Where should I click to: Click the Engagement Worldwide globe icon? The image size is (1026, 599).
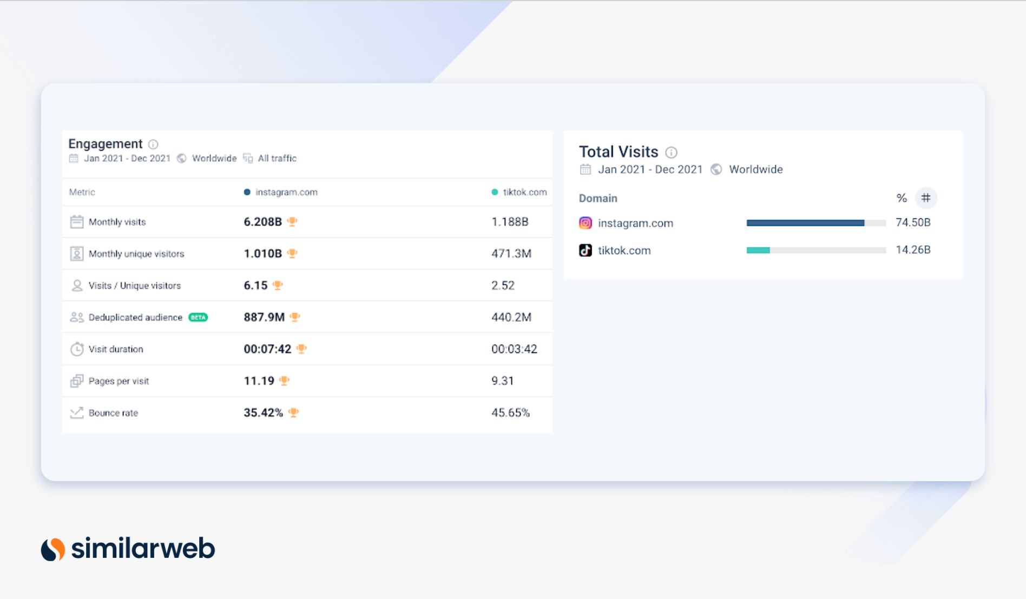click(x=182, y=158)
